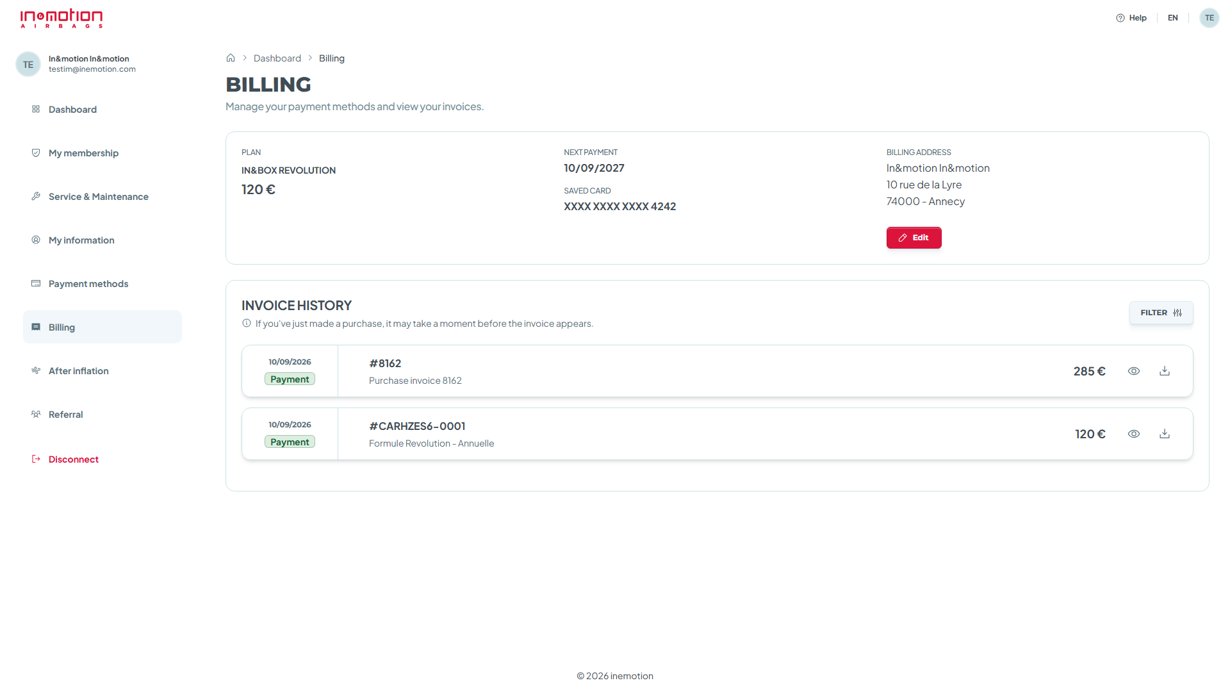1230x692 pixels.
Task: Download invoice #CARHZES6-0001
Action: (1165, 434)
